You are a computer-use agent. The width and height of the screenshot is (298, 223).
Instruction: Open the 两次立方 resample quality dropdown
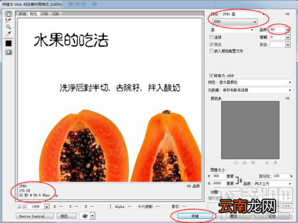coord(273,184)
